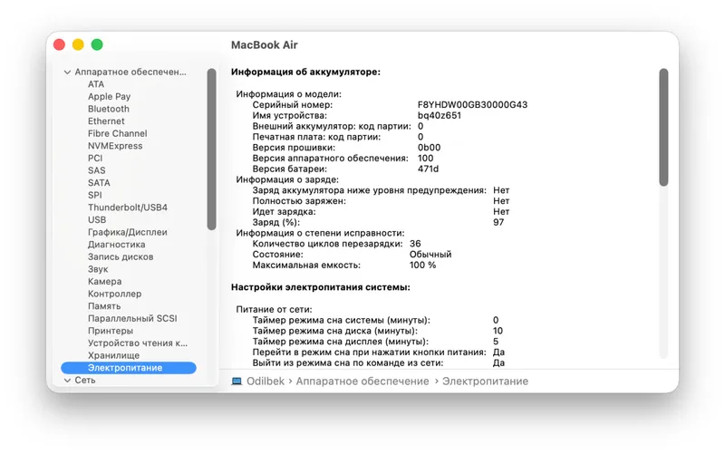The width and height of the screenshot is (725, 454).
Task: Click Электропитание in the path bar
Action: tap(486, 382)
